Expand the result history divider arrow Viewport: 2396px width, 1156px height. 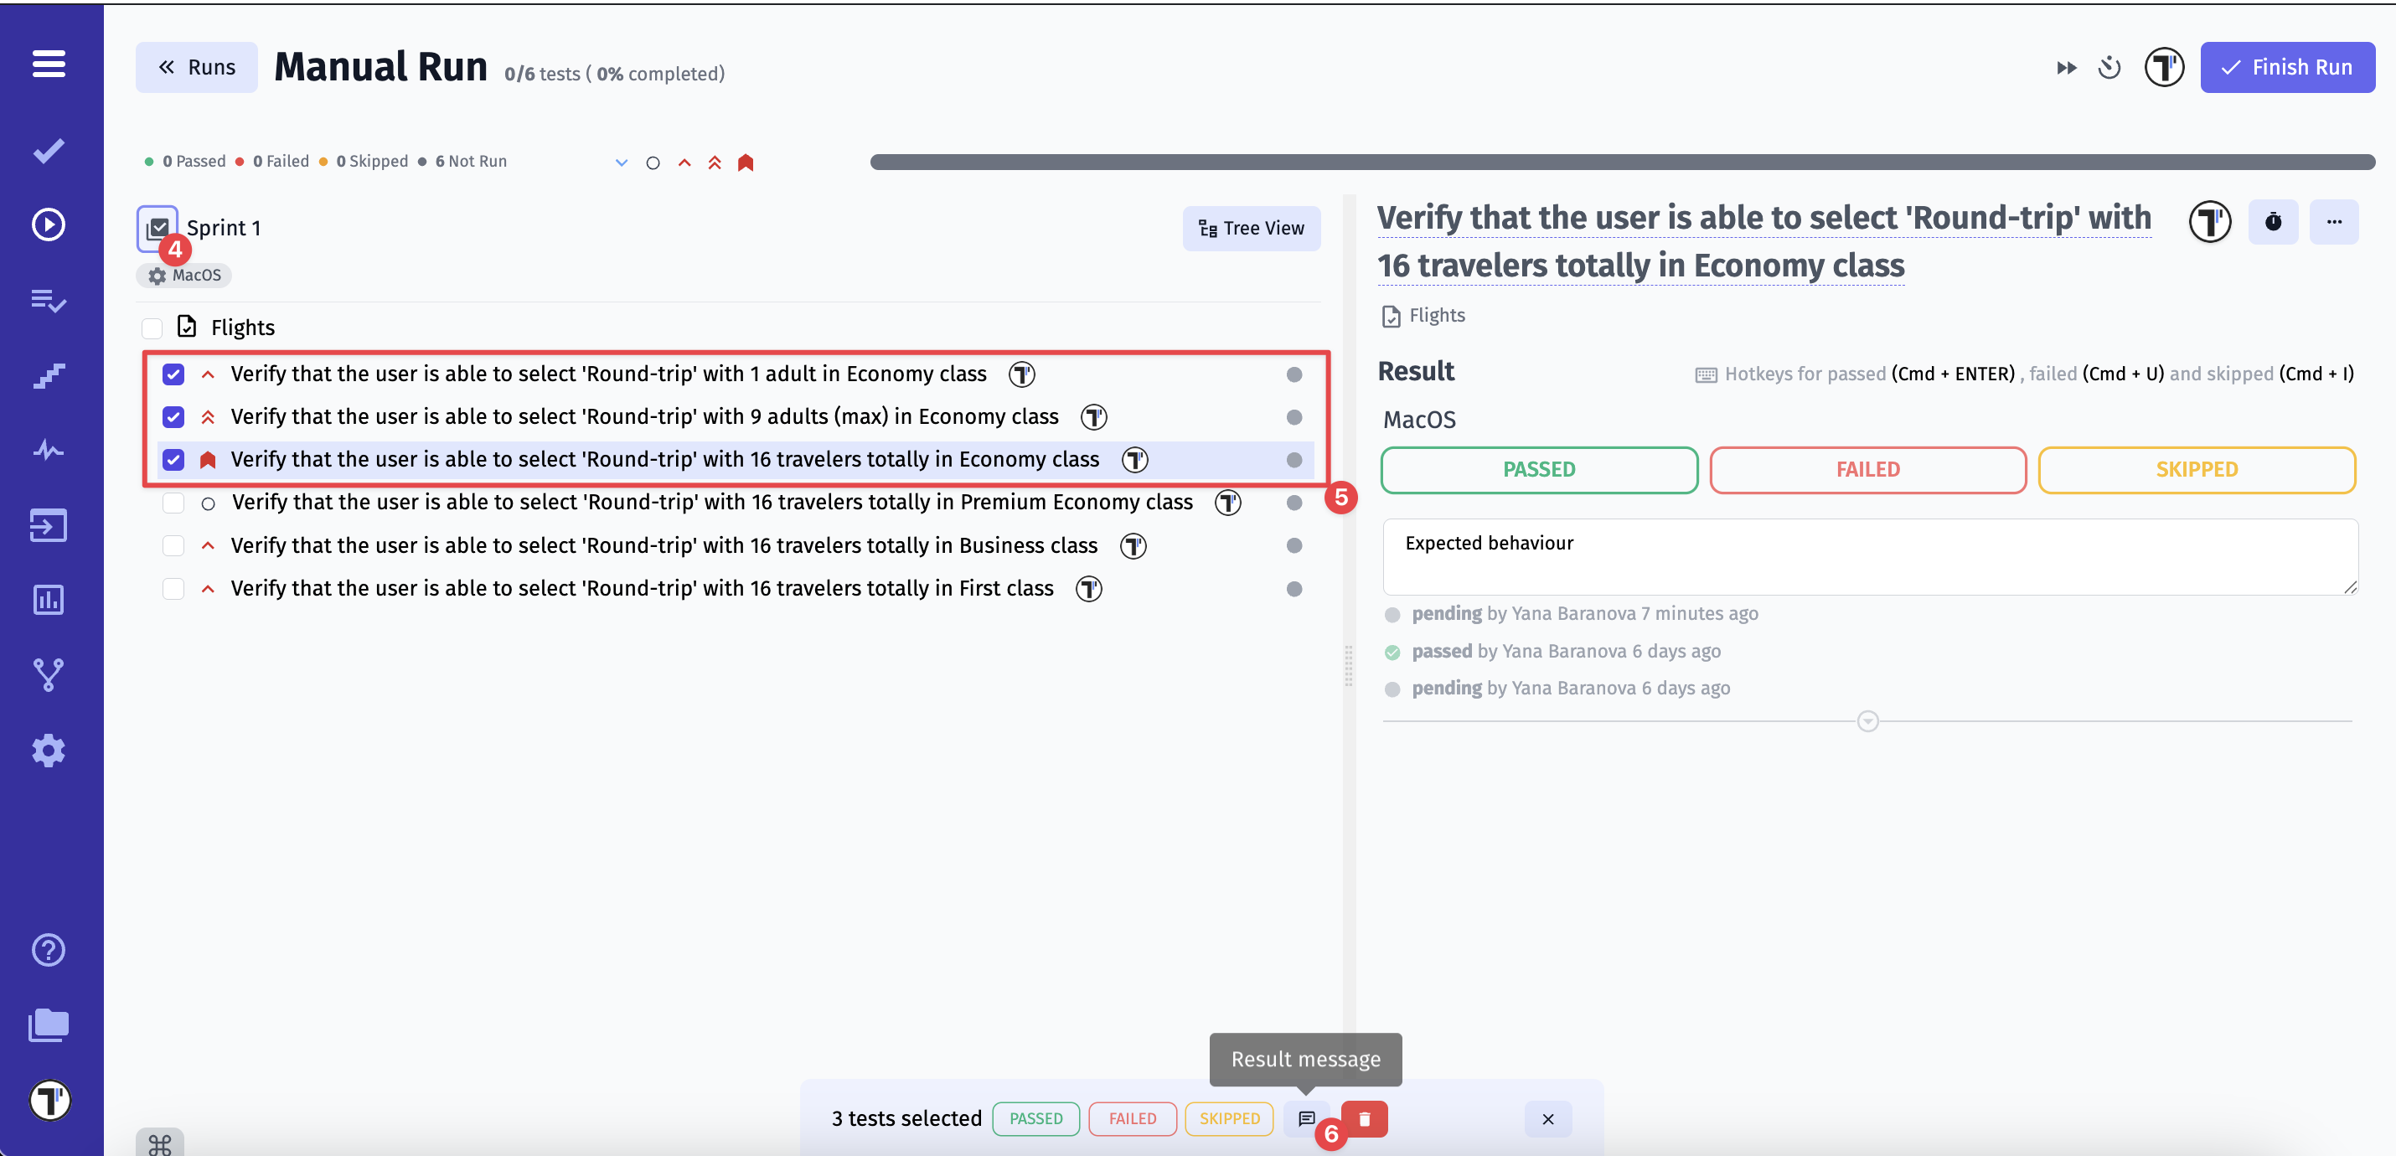pos(1867,722)
